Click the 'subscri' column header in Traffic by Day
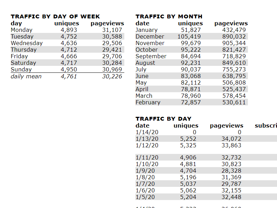Image resolution: width=277 pixels, height=208 pixels. coord(266,125)
